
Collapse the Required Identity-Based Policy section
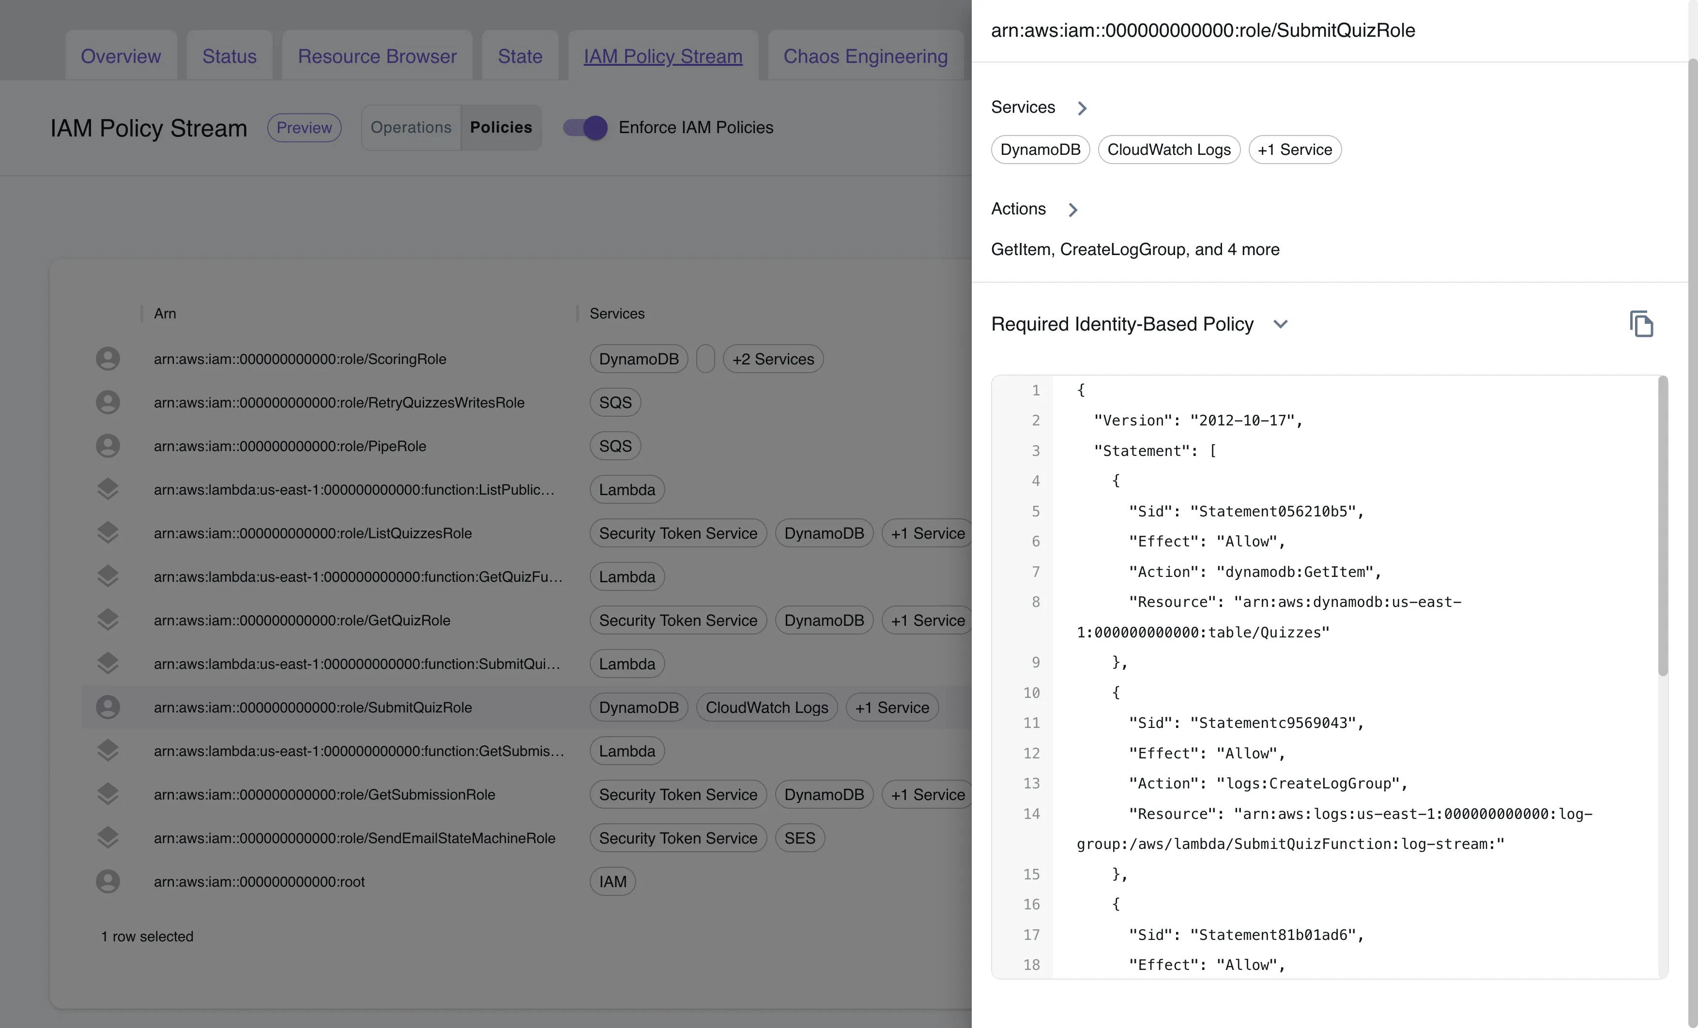1280,324
